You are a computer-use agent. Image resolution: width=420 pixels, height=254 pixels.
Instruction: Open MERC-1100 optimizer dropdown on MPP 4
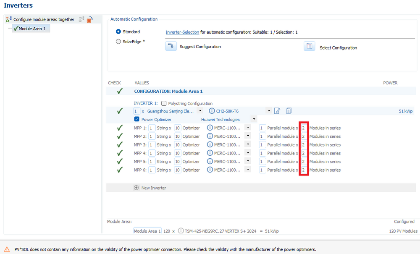click(x=248, y=153)
